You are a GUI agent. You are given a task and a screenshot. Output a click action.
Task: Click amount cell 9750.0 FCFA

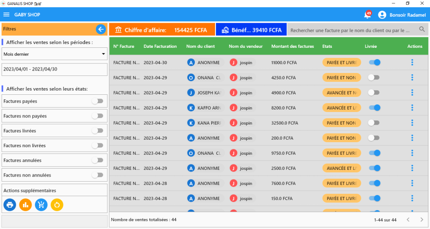283,153
